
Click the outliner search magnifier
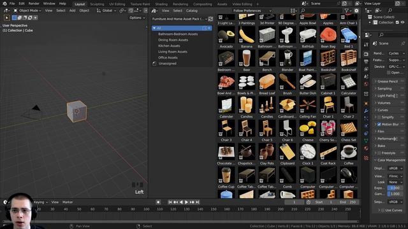(x=390, y=11)
